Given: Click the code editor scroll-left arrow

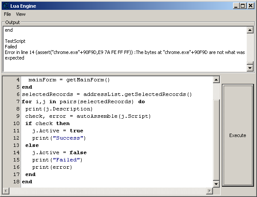Looking at the screenshot, I should click(6, 191).
